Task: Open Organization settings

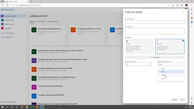Action: (x=9, y=102)
